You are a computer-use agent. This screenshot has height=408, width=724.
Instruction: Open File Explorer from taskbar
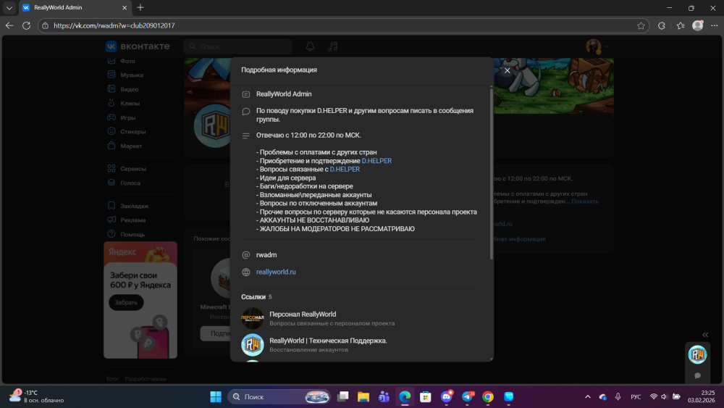tap(363, 396)
